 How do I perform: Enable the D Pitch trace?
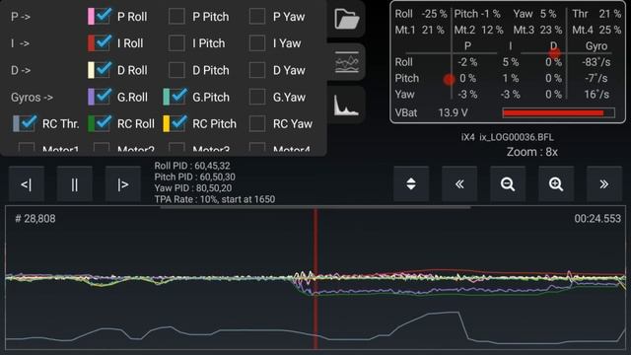pos(176,70)
